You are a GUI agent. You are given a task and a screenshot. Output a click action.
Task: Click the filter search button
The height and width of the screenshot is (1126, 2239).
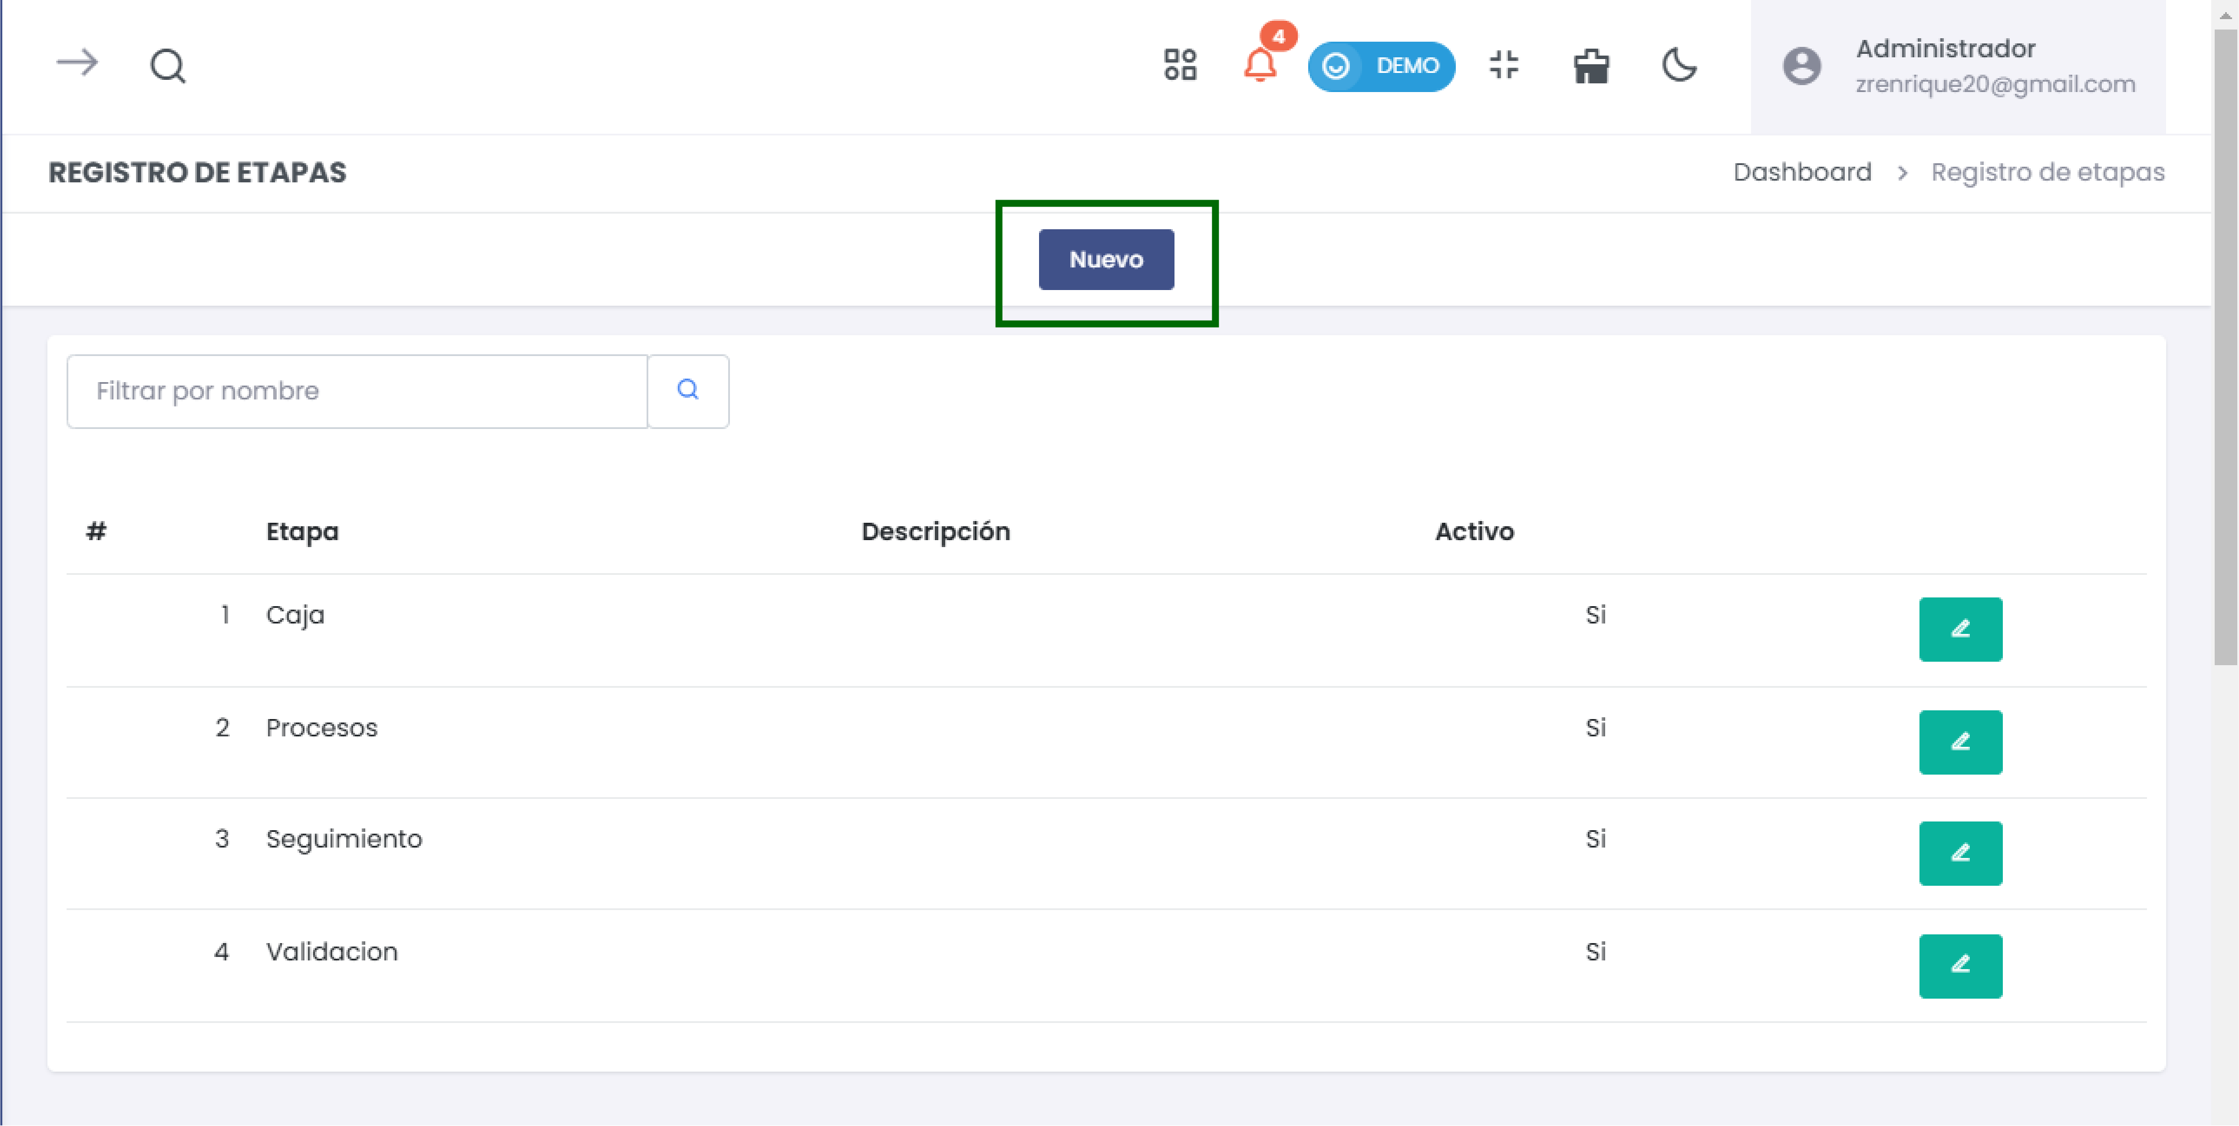[688, 391]
